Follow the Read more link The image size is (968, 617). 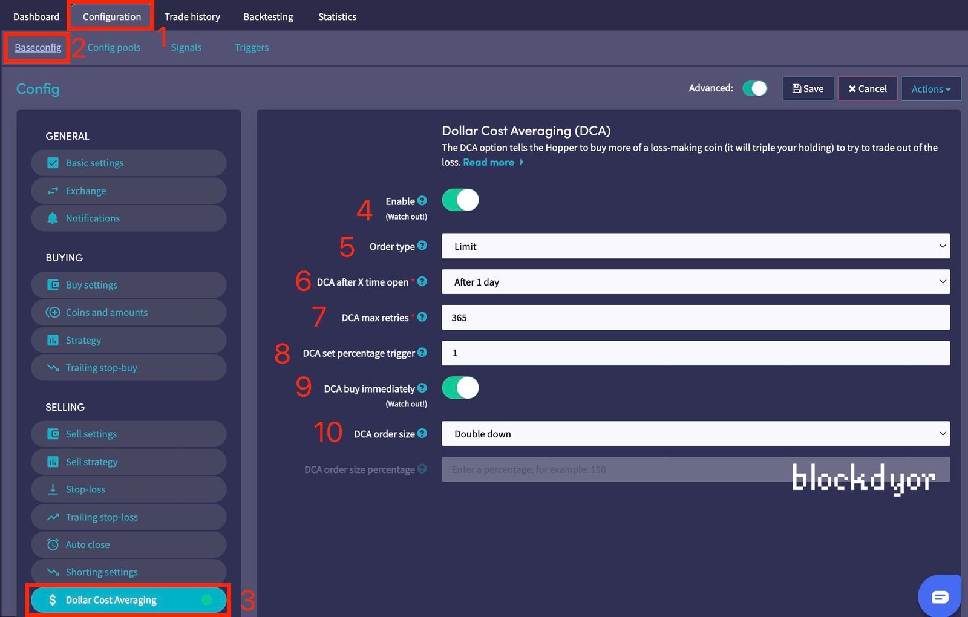click(488, 162)
